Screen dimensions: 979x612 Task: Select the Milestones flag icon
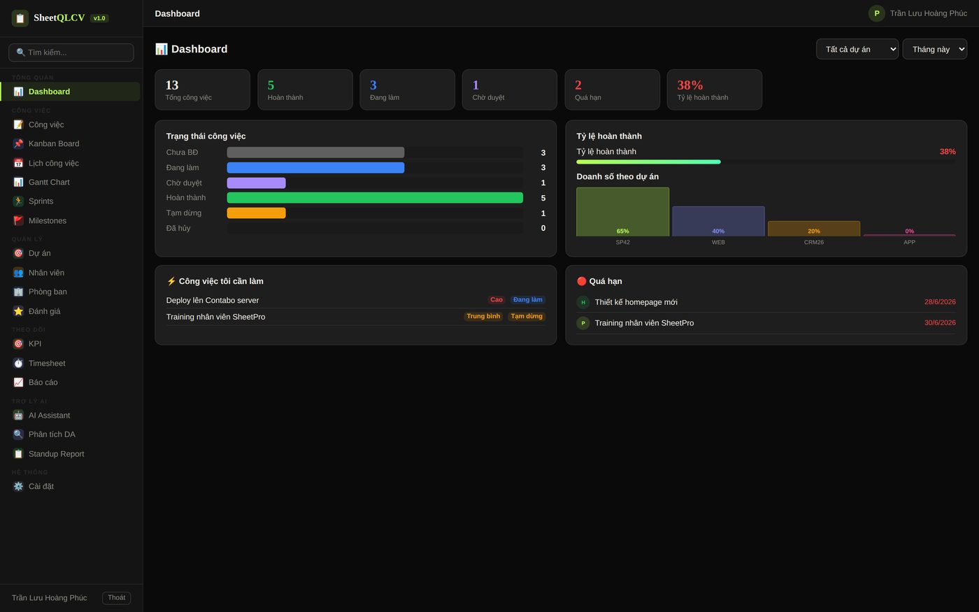(18, 220)
